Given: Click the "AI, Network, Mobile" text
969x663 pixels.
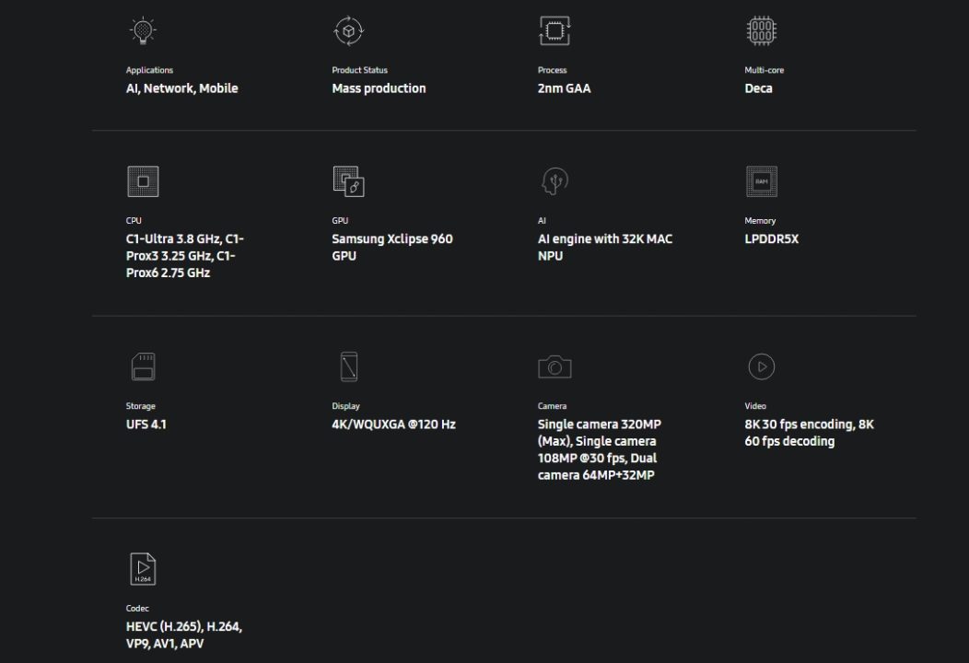Looking at the screenshot, I should click(x=182, y=88).
